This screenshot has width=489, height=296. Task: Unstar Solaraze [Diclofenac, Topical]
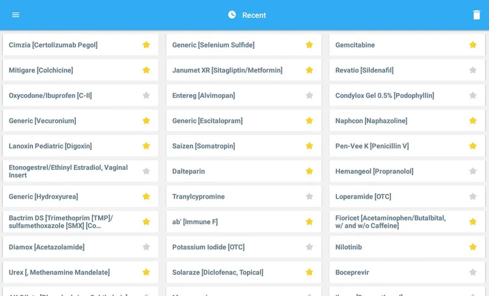(309, 272)
